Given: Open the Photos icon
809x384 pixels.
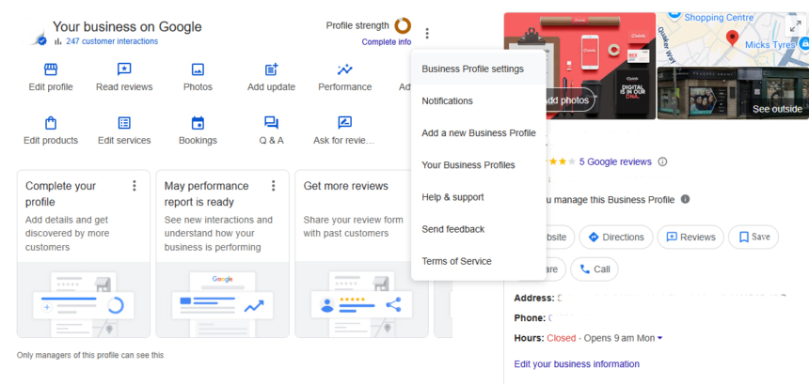Looking at the screenshot, I should [x=198, y=69].
